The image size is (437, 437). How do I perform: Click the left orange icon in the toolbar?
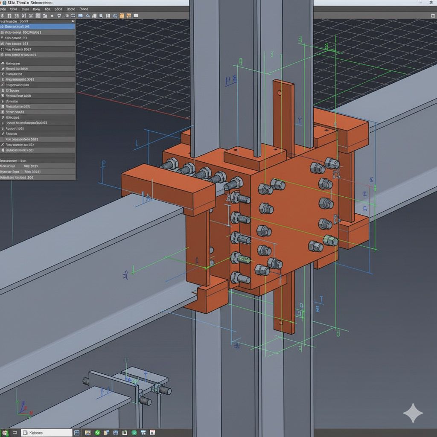(122, 15)
